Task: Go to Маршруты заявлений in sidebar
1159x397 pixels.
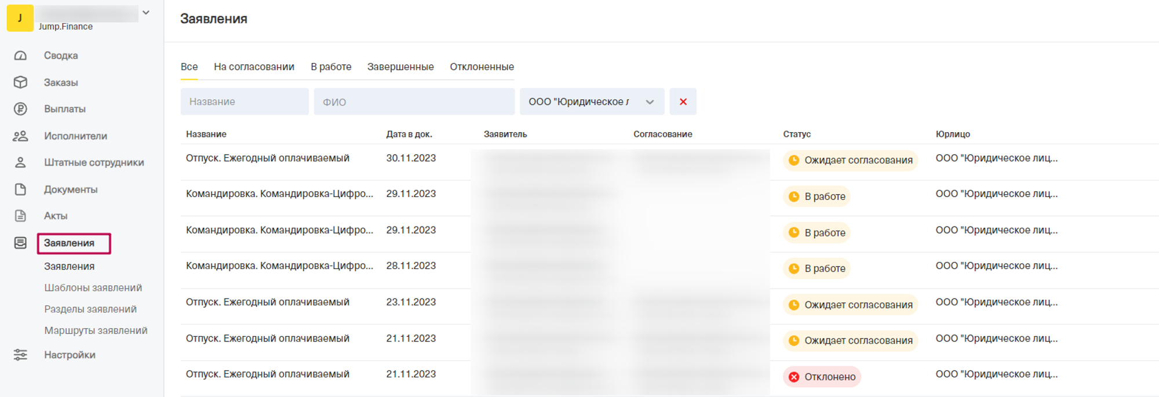Action: [x=96, y=331]
